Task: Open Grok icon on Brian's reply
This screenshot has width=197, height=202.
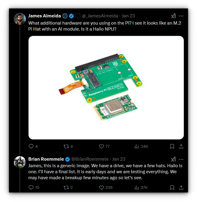Action: pyautogui.click(x=173, y=159)
